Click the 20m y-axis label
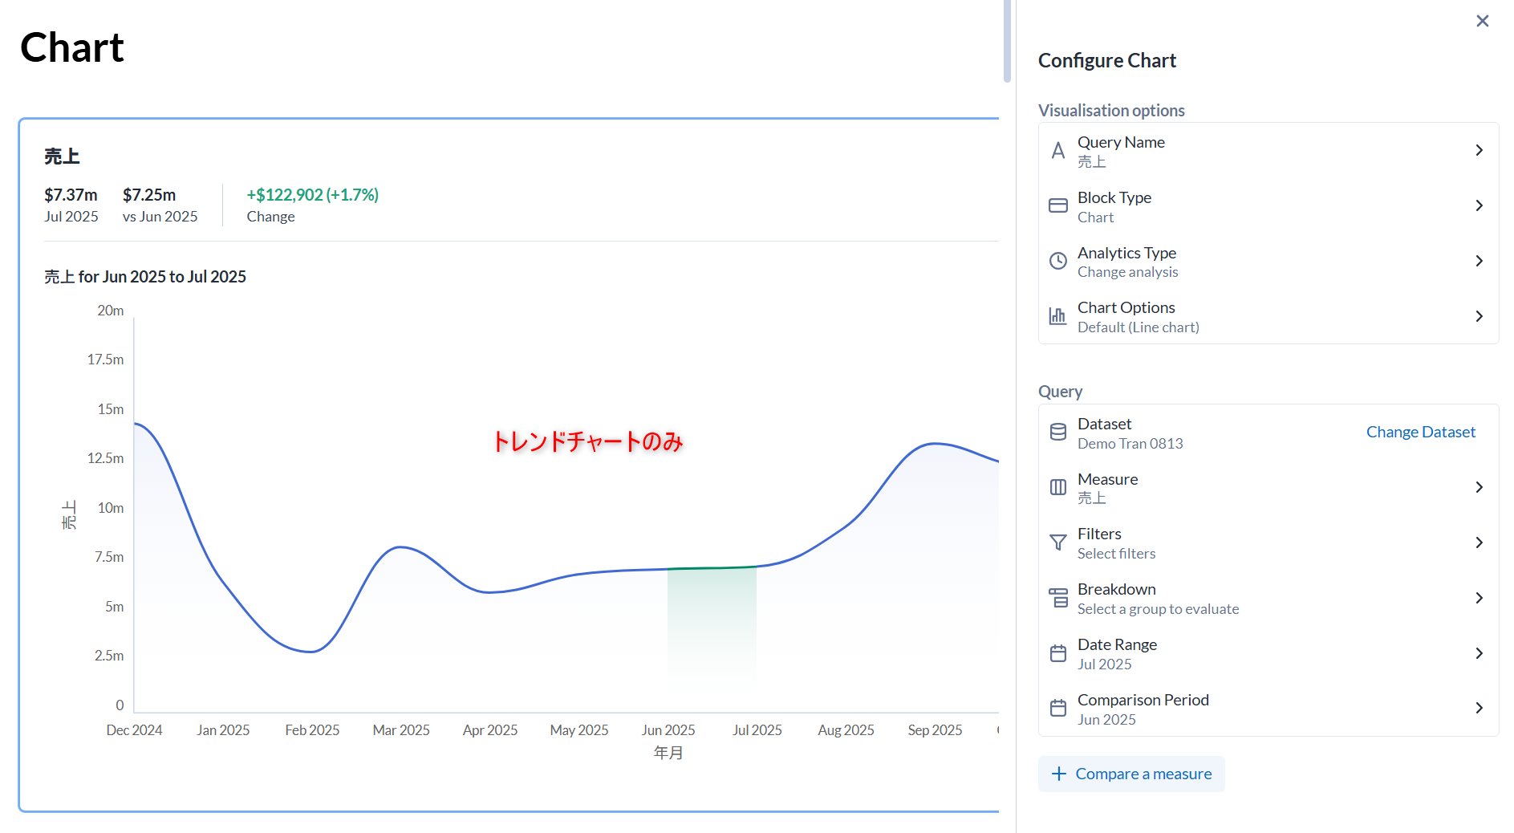The height and width of the screenshot is (833, 1514). click(111, 311)
